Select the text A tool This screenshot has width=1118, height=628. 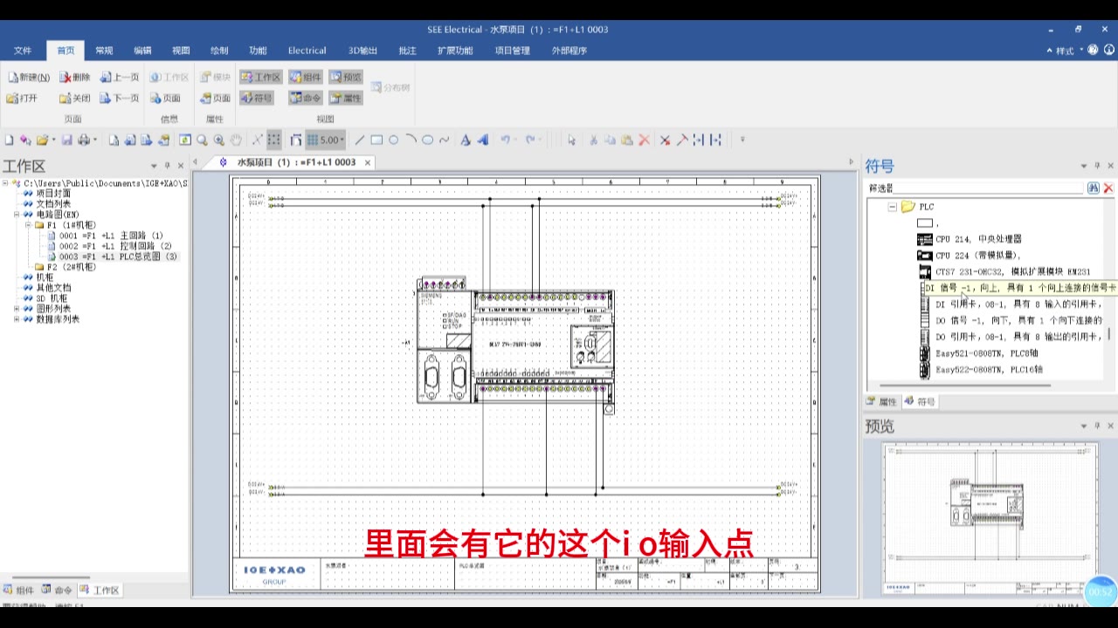465,140
